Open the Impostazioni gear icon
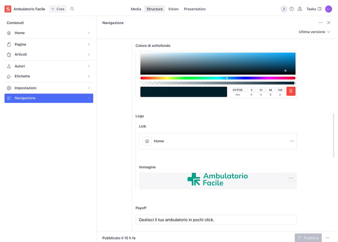 (9, 88)
